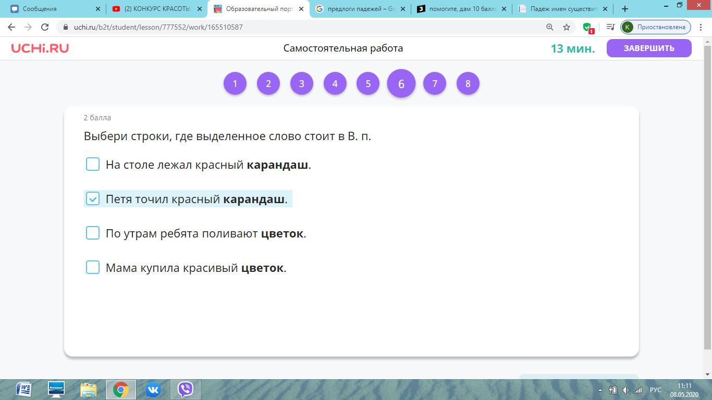Switch the РУС input language

(x=655, y=390)
